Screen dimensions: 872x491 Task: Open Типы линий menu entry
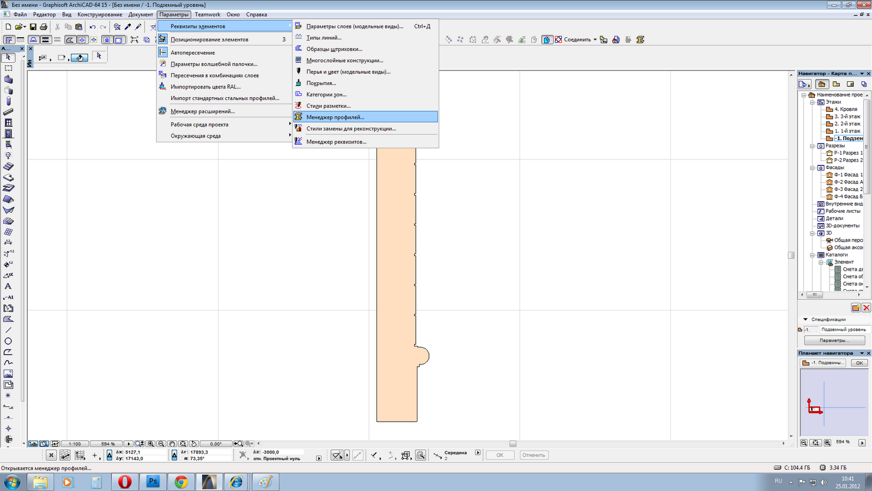tap(365, 38)
